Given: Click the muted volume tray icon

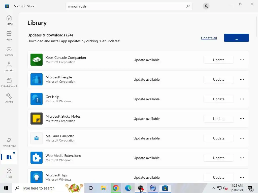Looking at the screenshot, I should click(225, 188).
